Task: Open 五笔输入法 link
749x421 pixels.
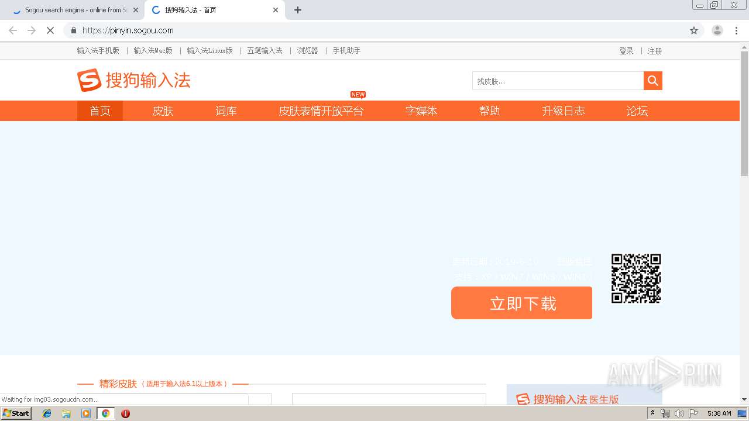Action: pyautogui.click(x=264, y=50)
